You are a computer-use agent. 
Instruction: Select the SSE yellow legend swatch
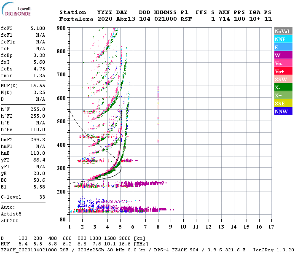[x=283, y=103]
